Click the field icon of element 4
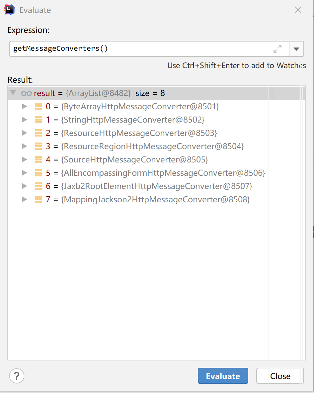Screen dimensions: 314x393 (x=39, y=160)
